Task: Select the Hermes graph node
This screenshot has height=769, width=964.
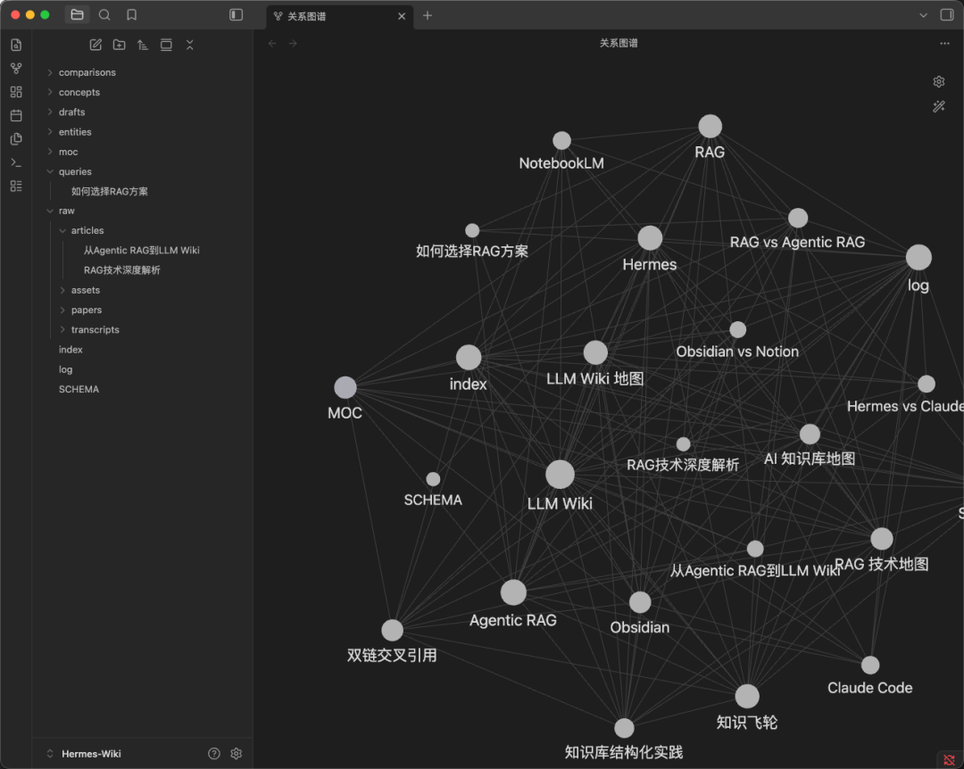Action: point(650,238)
